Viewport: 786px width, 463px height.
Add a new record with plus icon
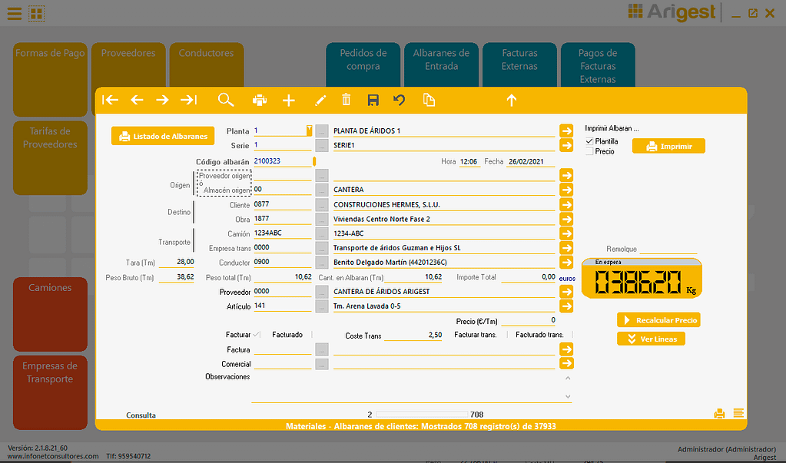pos(289,101)
